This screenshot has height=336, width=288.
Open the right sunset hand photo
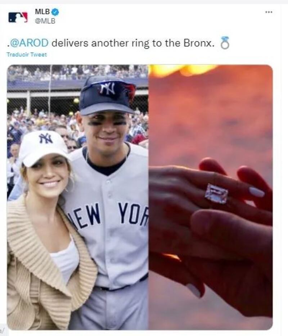tap(211, 197)
